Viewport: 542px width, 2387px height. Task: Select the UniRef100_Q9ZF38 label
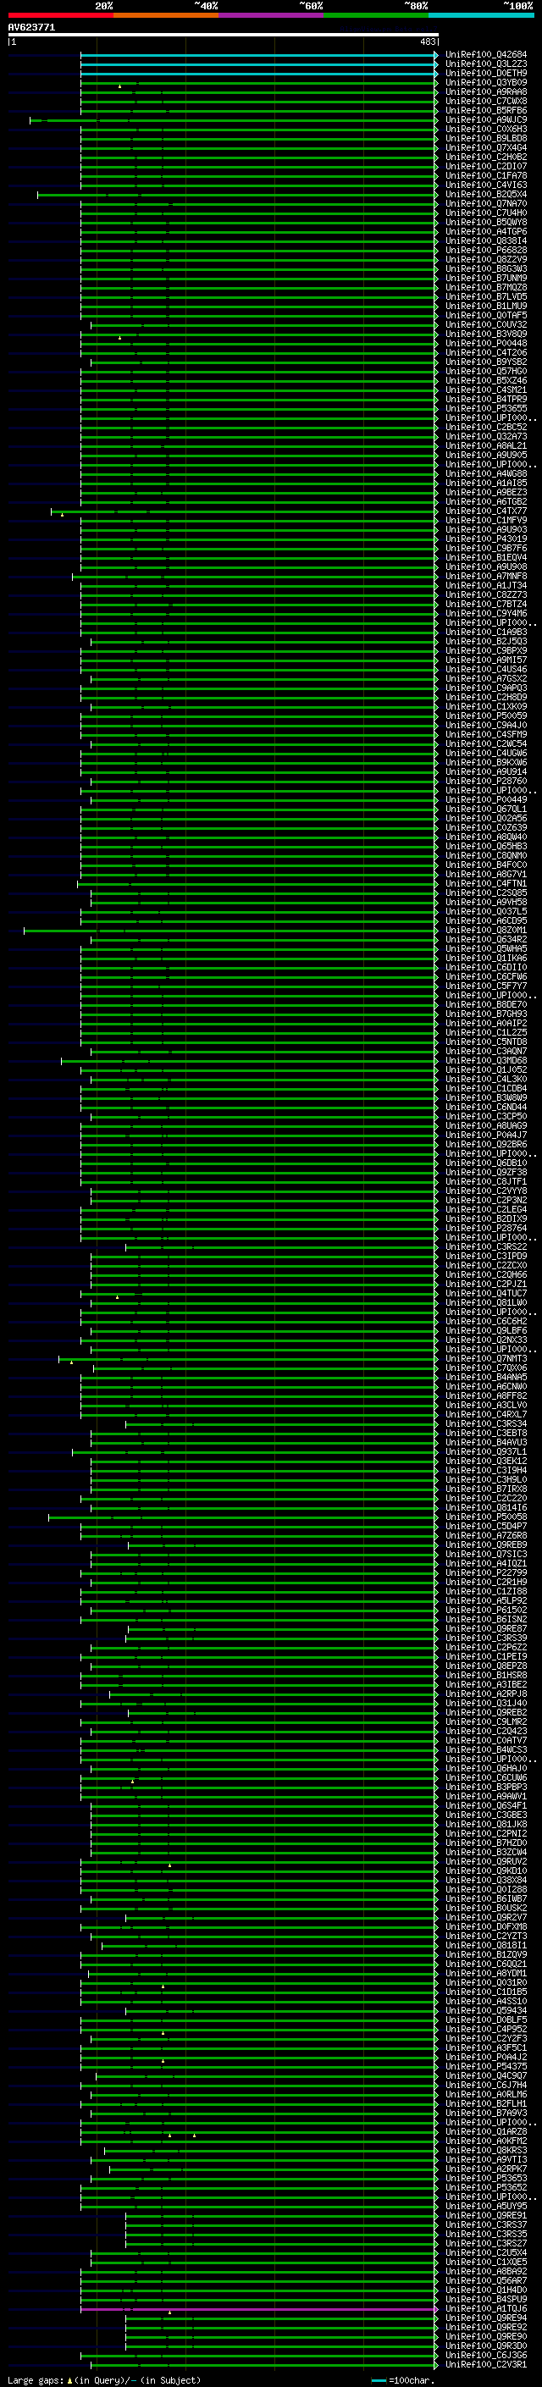click(486, 1172)
